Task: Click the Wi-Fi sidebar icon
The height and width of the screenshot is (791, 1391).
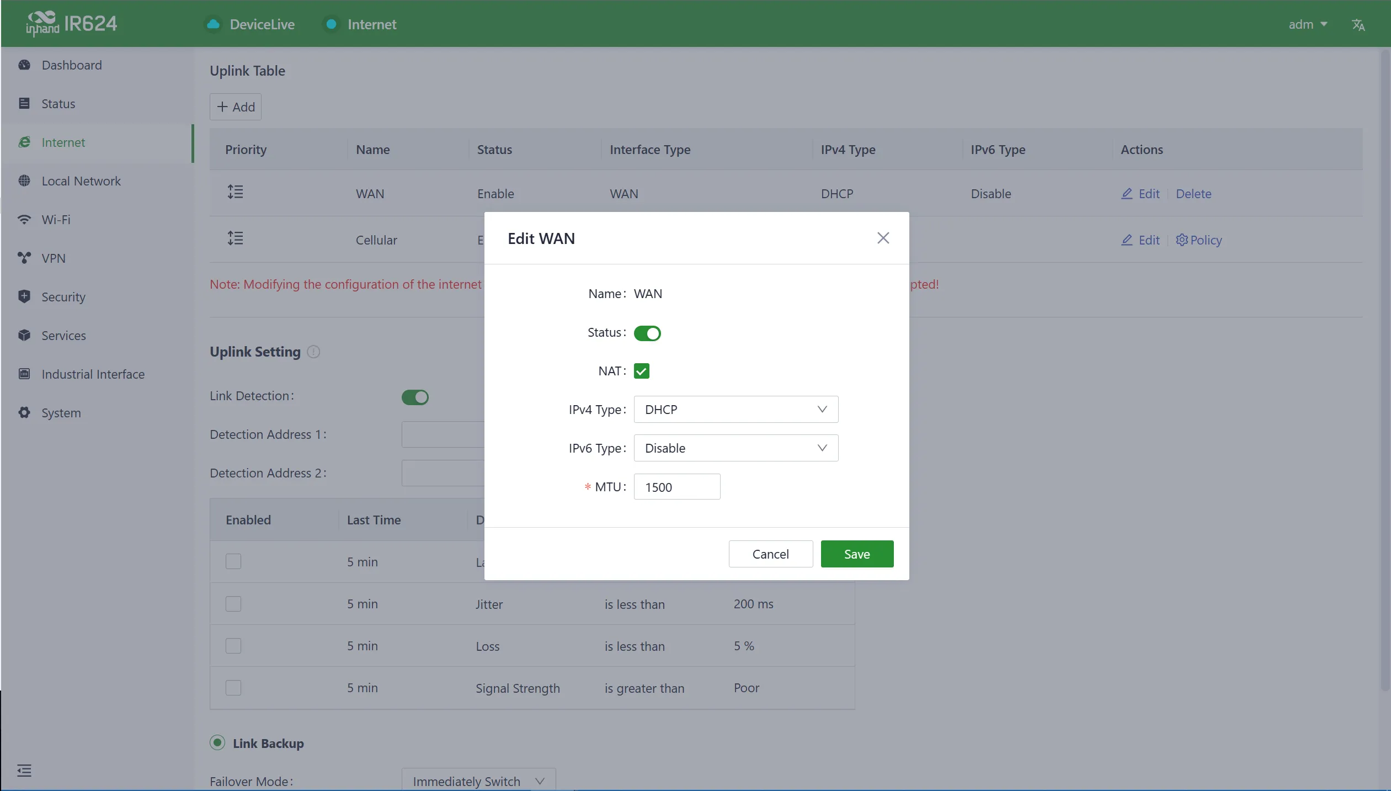Action: click(x=24, y=220)
